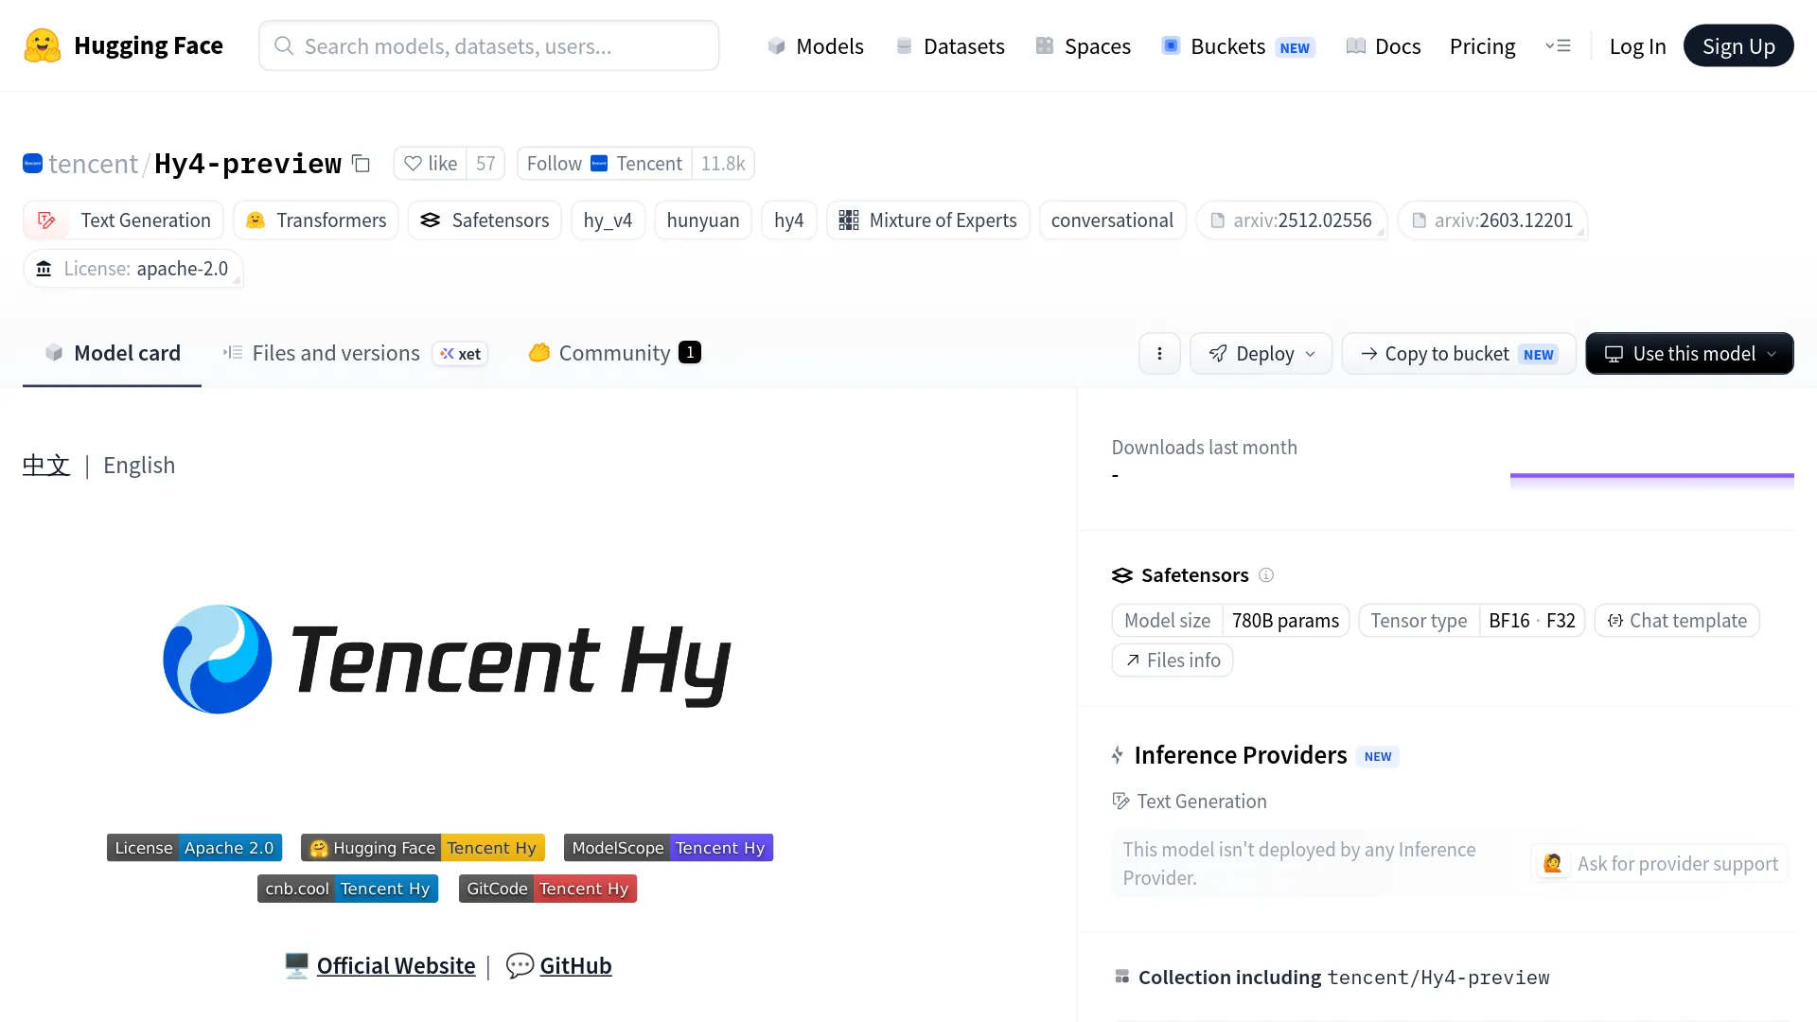
Task: Click the Safetensors info circle icon
Action: point(1266,575)
